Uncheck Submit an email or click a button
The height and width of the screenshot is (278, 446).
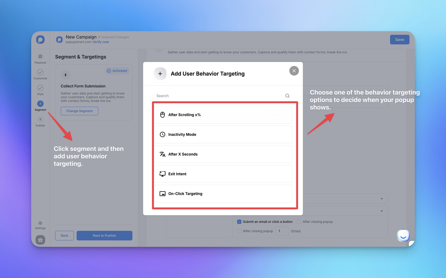point(239,222)
